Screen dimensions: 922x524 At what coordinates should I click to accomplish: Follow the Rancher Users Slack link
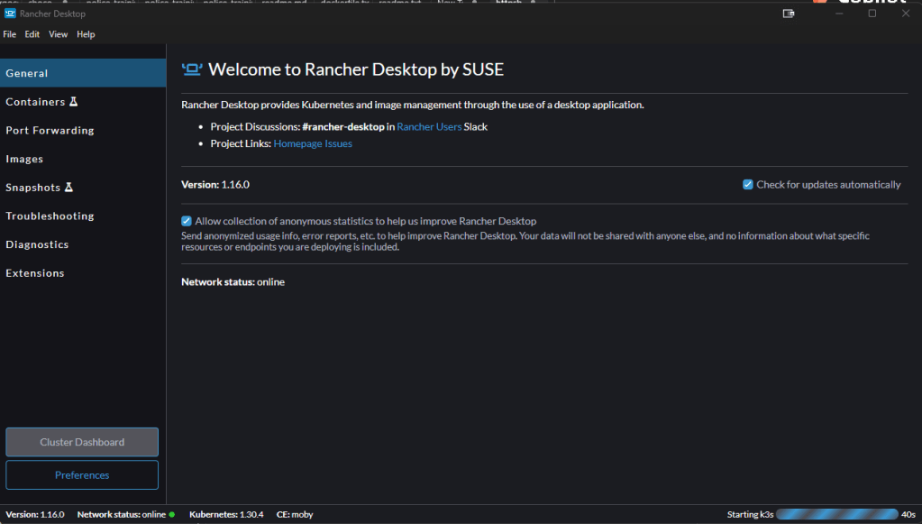[x=429, y=126]
